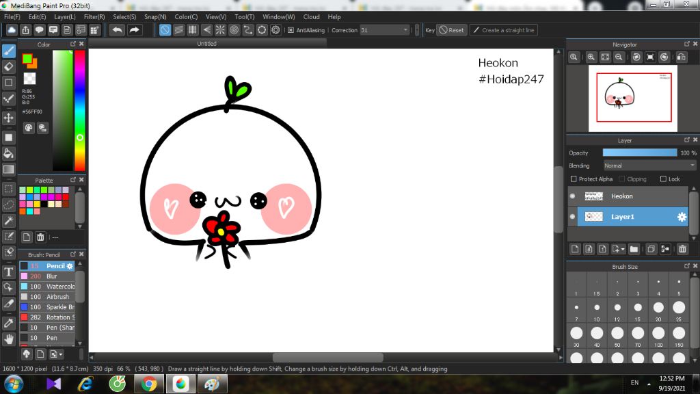This screenshot has height=394, width=700.
Task: Click the Reset key button
Action: tap(451, 30)
